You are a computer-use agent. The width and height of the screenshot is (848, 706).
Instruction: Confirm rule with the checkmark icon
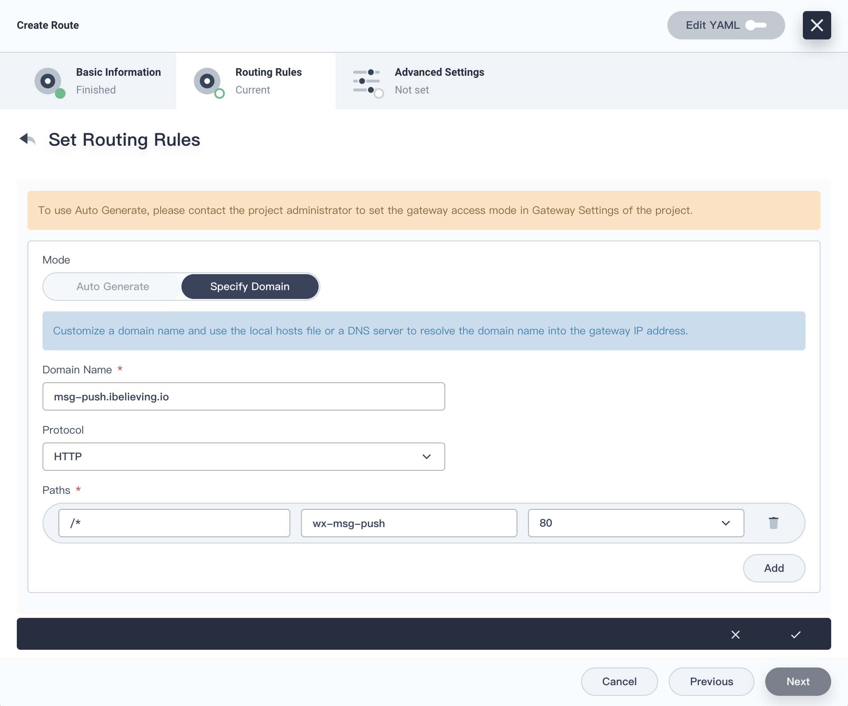click(795, 634)
